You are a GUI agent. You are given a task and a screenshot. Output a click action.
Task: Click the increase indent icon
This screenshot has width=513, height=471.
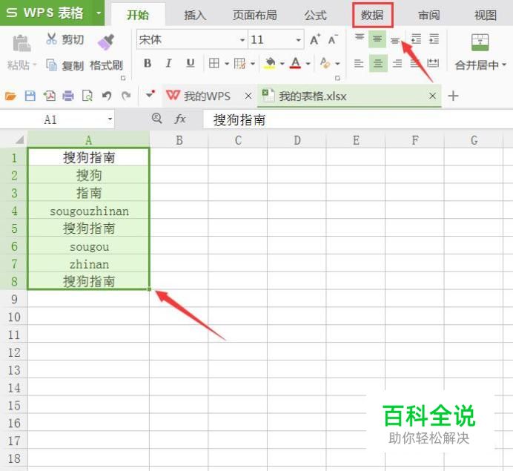[434, 39]
